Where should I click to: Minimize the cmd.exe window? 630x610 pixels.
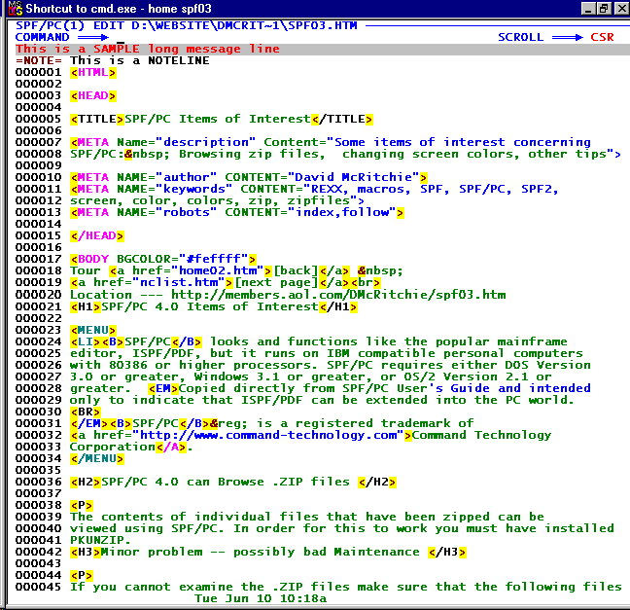(588, 9)
